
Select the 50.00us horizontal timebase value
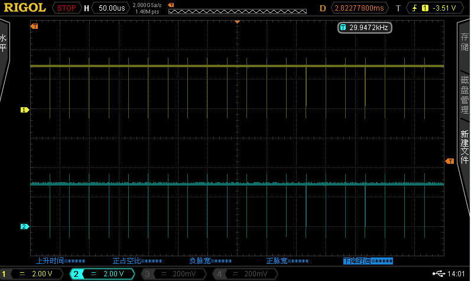112,8
